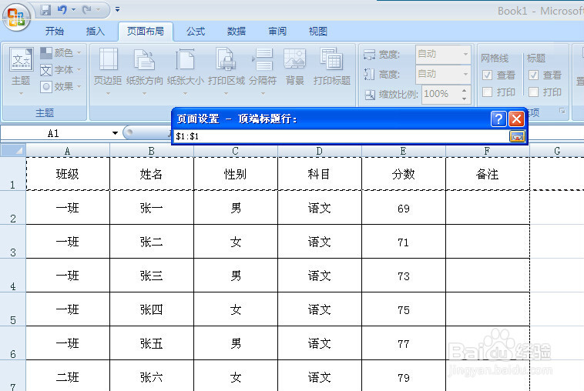Undo the last action
The image size is (584, 391).
coord(62,10)
